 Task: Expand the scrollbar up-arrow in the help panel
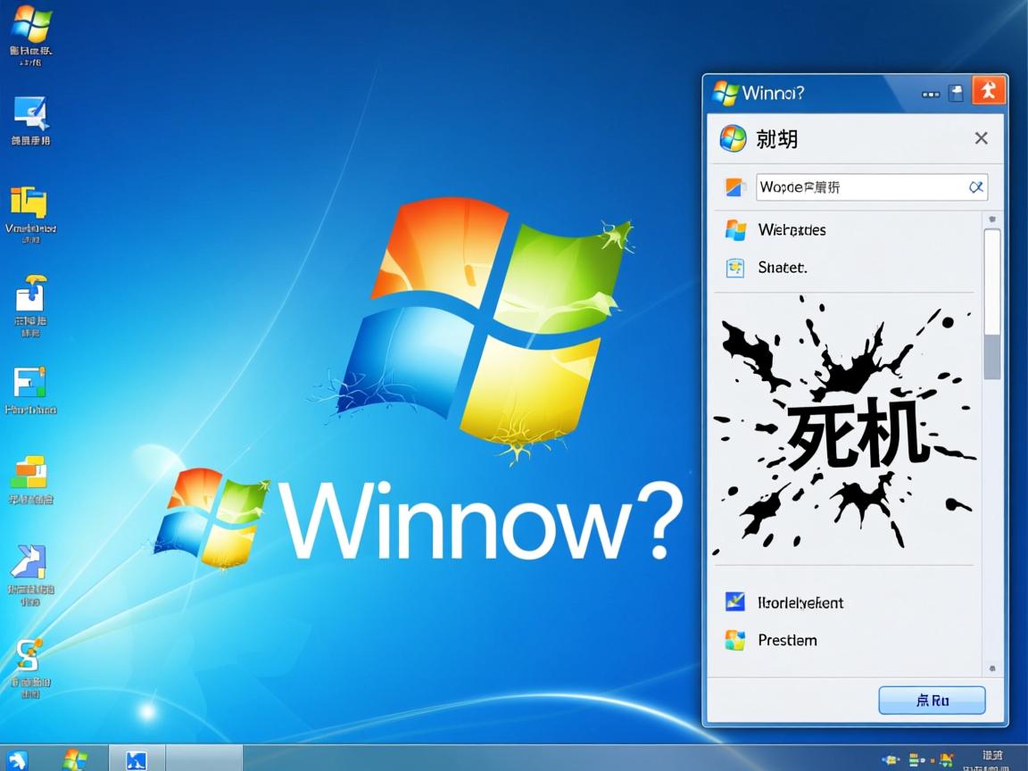coord(992,218)
